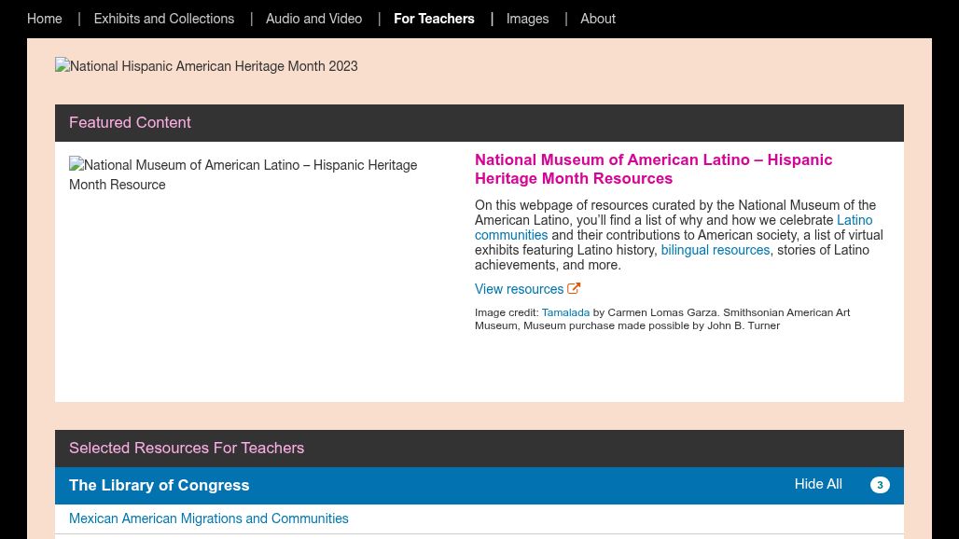959x539 pixels.
Task: Select the For Teachers menu item
Action: (434, 19)
